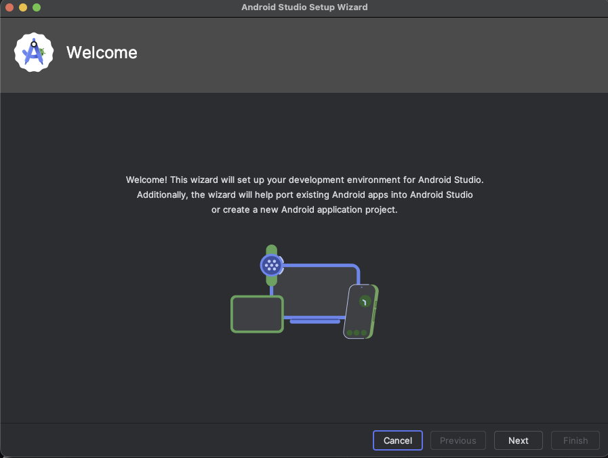Cancel the setup wizard
Image resolution: width=608 pixels, height=458 pixels.
(x=397, y=440)
